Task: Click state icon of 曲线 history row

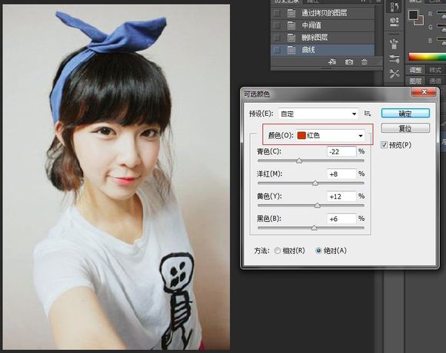Action: click(291, 50)
